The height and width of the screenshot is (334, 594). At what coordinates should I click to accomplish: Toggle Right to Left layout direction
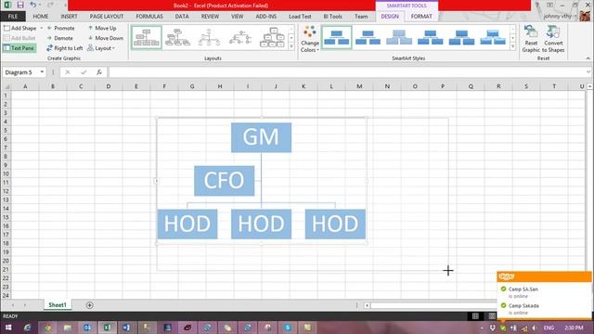(x=64, y=48)
